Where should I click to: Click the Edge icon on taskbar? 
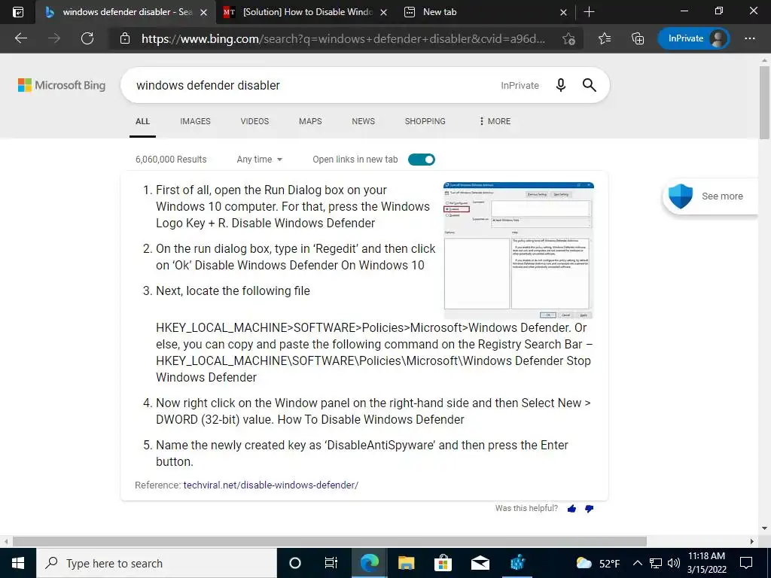pos(369,563)
